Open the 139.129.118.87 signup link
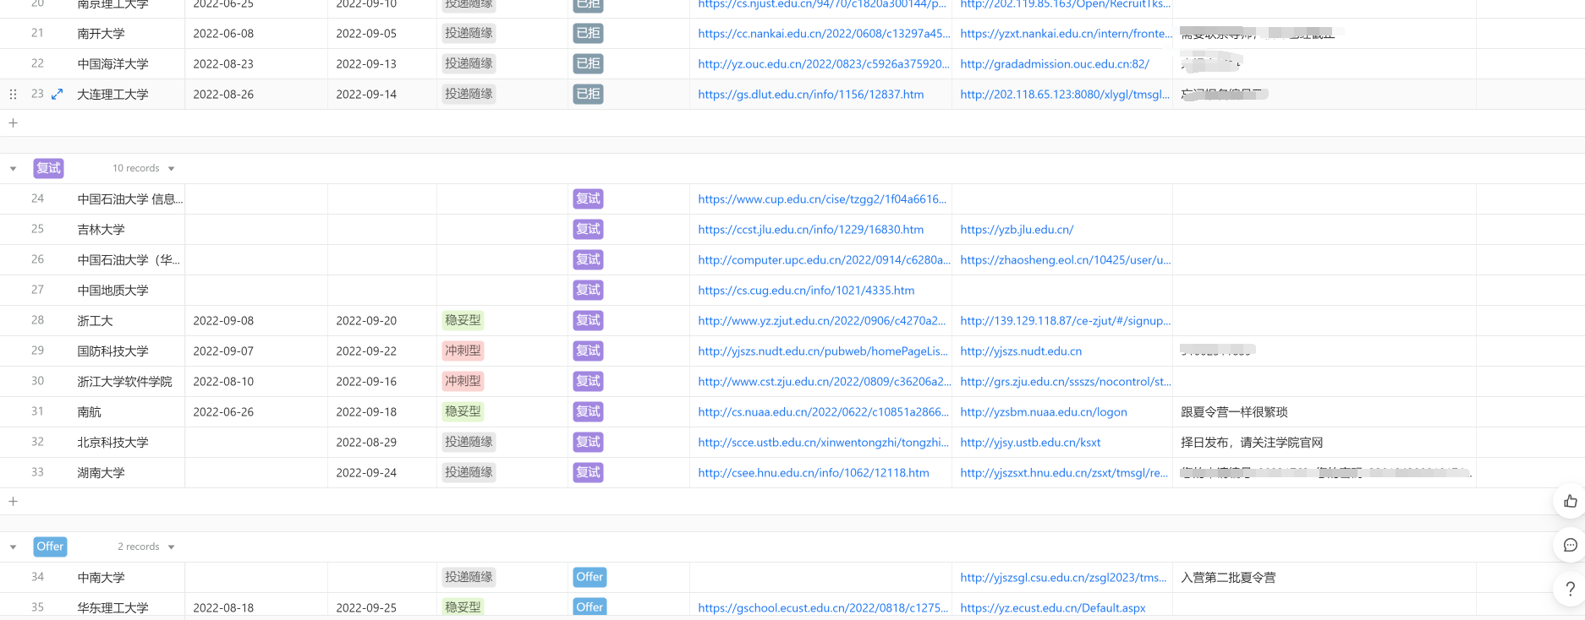Image resolution: width=1585 pixels, height=620 pixels. (x=1066, y=321)
